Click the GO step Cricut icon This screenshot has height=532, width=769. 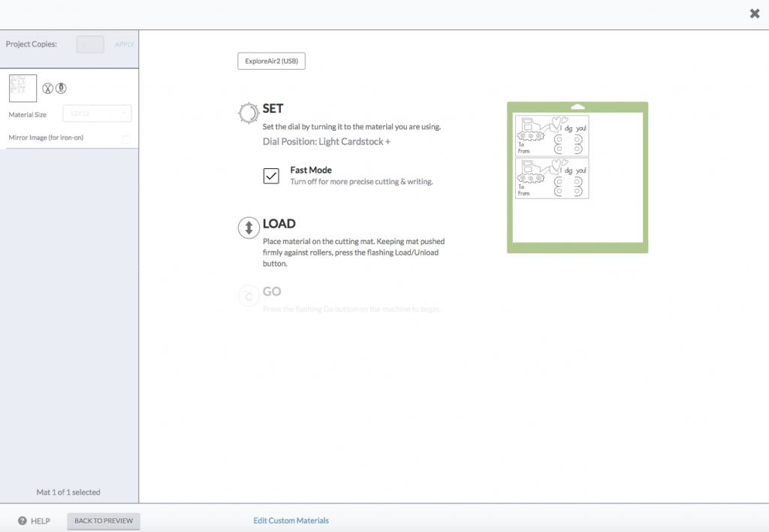click(249, 296)
